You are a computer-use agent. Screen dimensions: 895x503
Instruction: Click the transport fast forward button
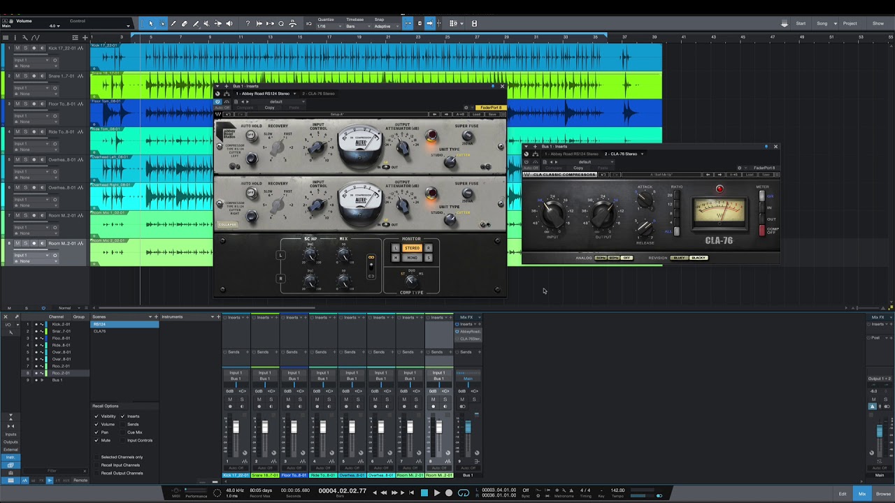click(393, 493)
